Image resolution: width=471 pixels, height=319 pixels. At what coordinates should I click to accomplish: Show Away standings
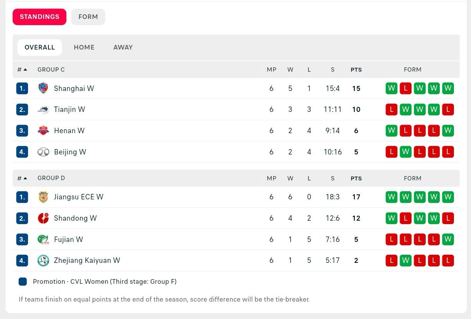(x=123, y=47)
